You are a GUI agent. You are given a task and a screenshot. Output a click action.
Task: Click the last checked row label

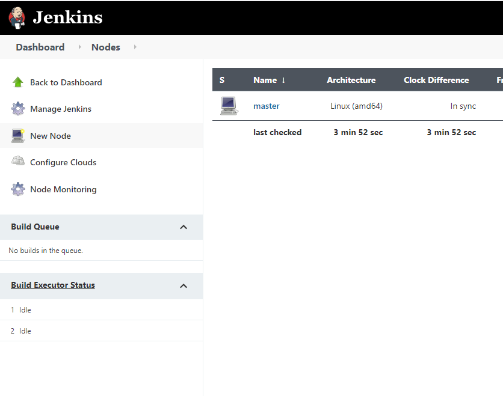[277, 132]
